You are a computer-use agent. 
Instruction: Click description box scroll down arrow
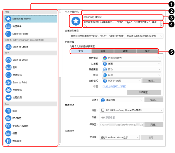click(162, 26)
